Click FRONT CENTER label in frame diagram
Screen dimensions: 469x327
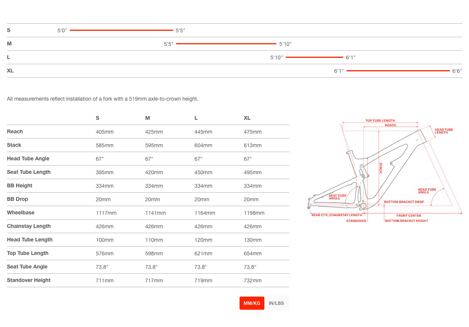click(x=409, y=215)
